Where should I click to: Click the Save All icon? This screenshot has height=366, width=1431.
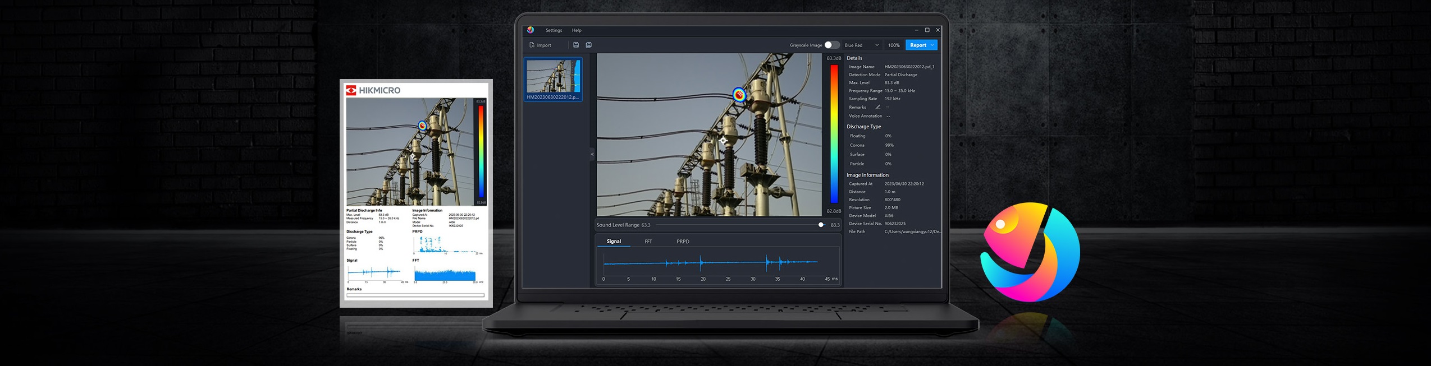pos(588,45)
